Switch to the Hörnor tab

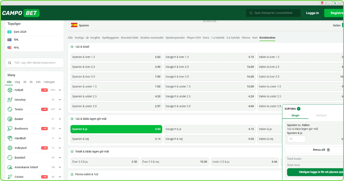(246, 38)
